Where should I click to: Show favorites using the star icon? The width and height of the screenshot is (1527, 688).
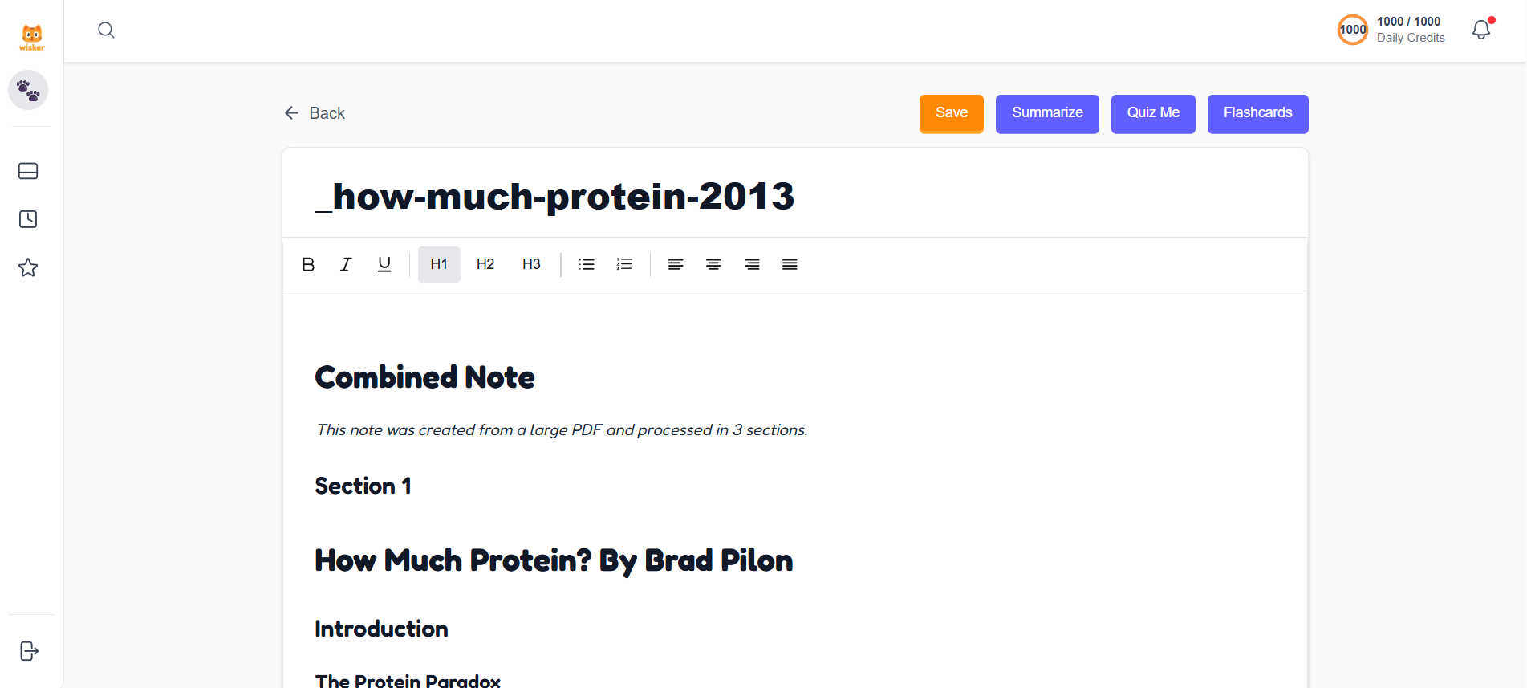point(29,267)
